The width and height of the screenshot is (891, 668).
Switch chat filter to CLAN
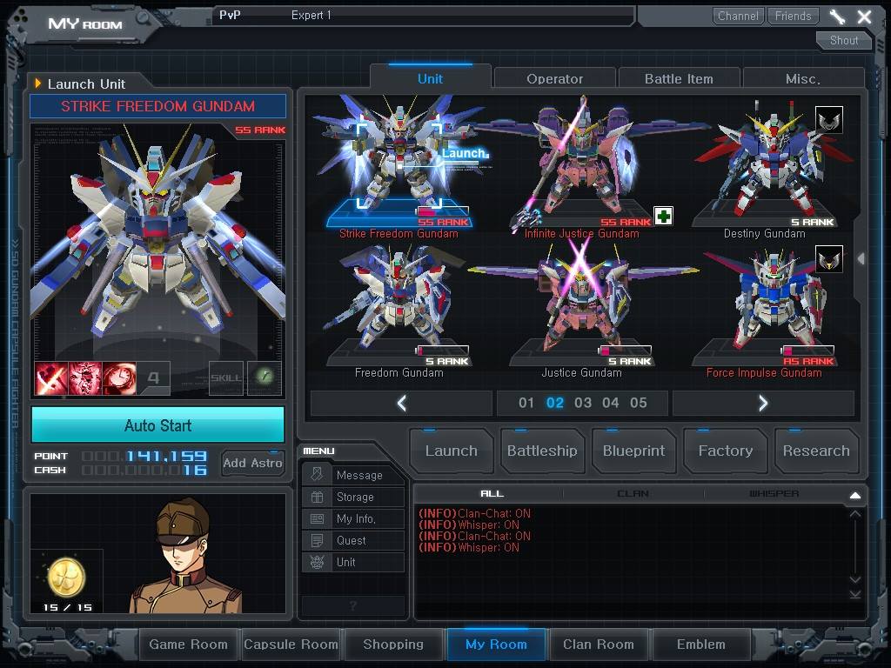click(633, 494)
